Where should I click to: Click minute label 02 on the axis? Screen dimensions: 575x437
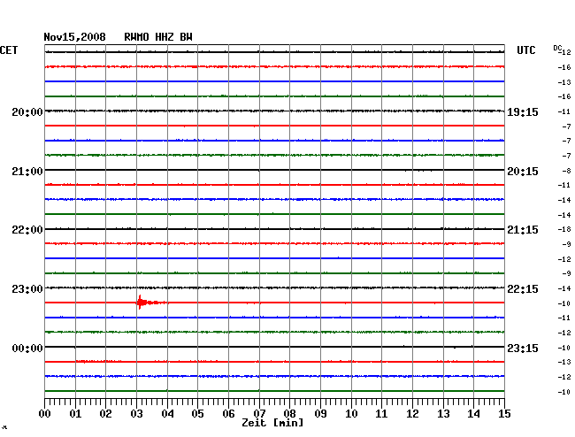105,414
